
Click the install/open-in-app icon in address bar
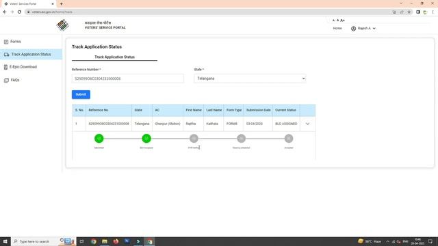click(x=394, y=12)
